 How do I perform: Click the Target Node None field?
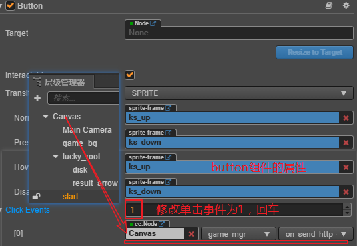click(x=239, y=33)
